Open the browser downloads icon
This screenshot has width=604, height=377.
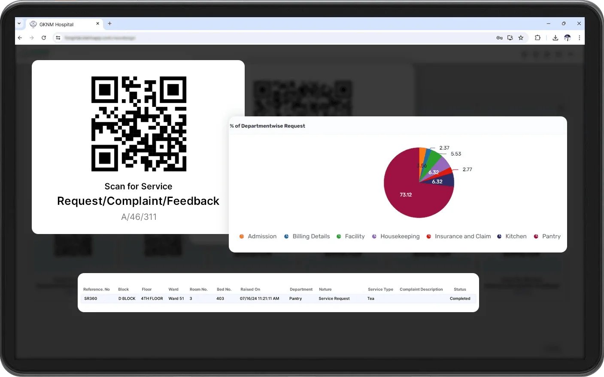pyautogui.click(x=555, y=38)
